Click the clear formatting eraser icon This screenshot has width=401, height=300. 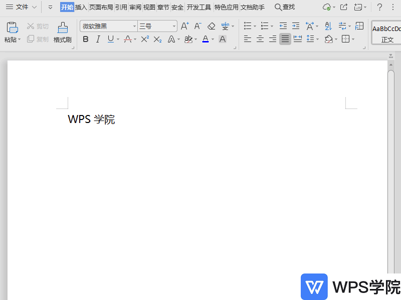click(x=211, y=26)
